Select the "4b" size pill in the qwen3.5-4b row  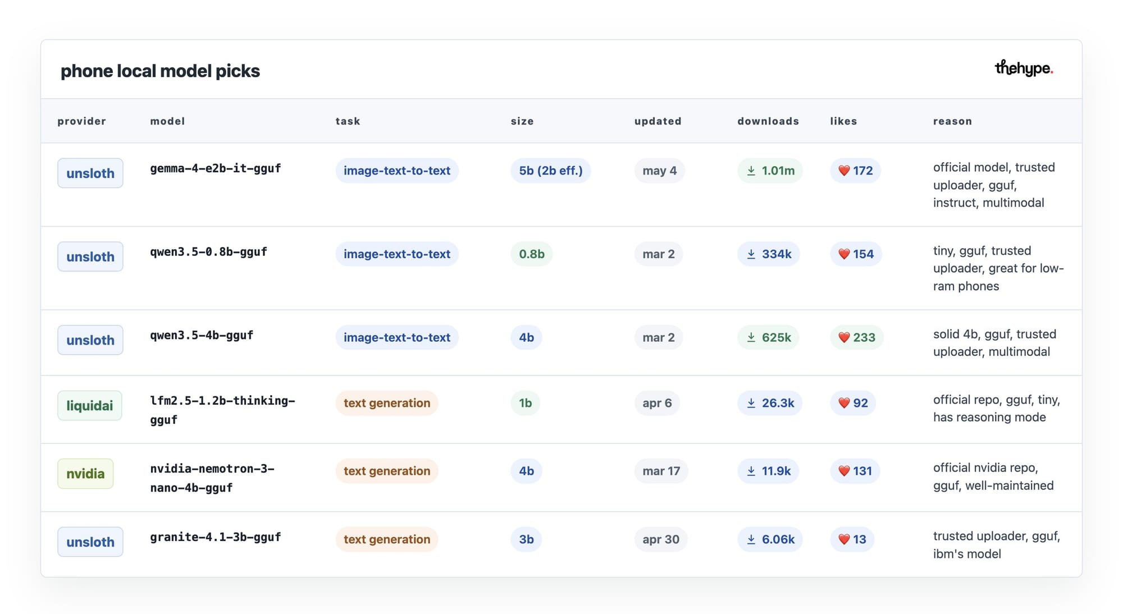tap(526, 337)
